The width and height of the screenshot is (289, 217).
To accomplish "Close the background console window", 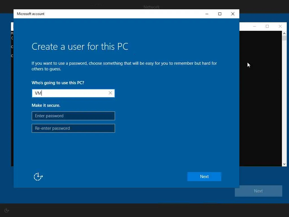I will (280, 26).
